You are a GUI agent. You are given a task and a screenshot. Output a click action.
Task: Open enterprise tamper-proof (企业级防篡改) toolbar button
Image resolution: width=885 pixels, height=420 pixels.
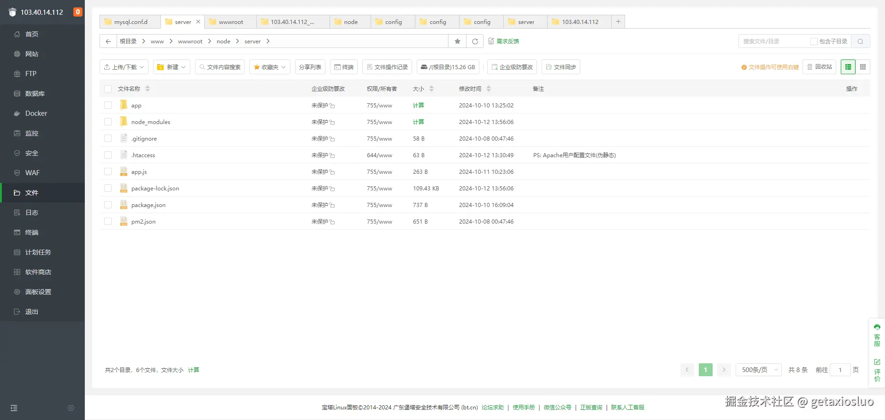pyautogui.click(x=512, y=67)
